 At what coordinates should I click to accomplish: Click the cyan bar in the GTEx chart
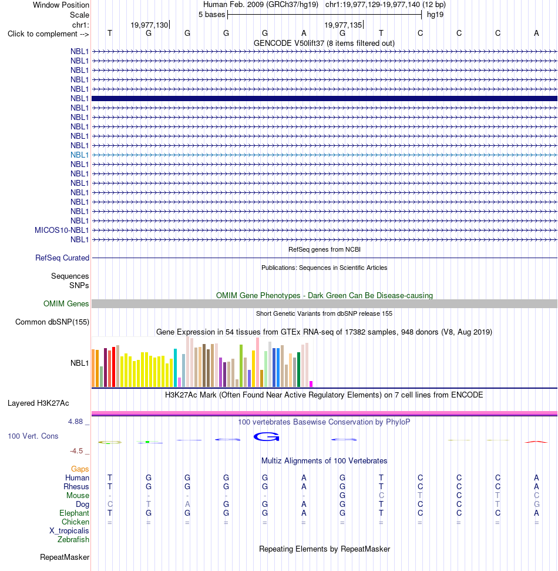(176, 368)
